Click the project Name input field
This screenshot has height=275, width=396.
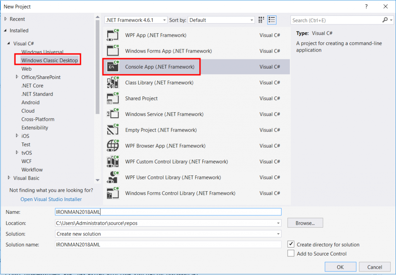[x=168, y=212]
